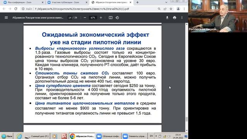The height and width of the screenshot is (139, 247).
Task: Go forward in the browser
Action: (10, 9)
